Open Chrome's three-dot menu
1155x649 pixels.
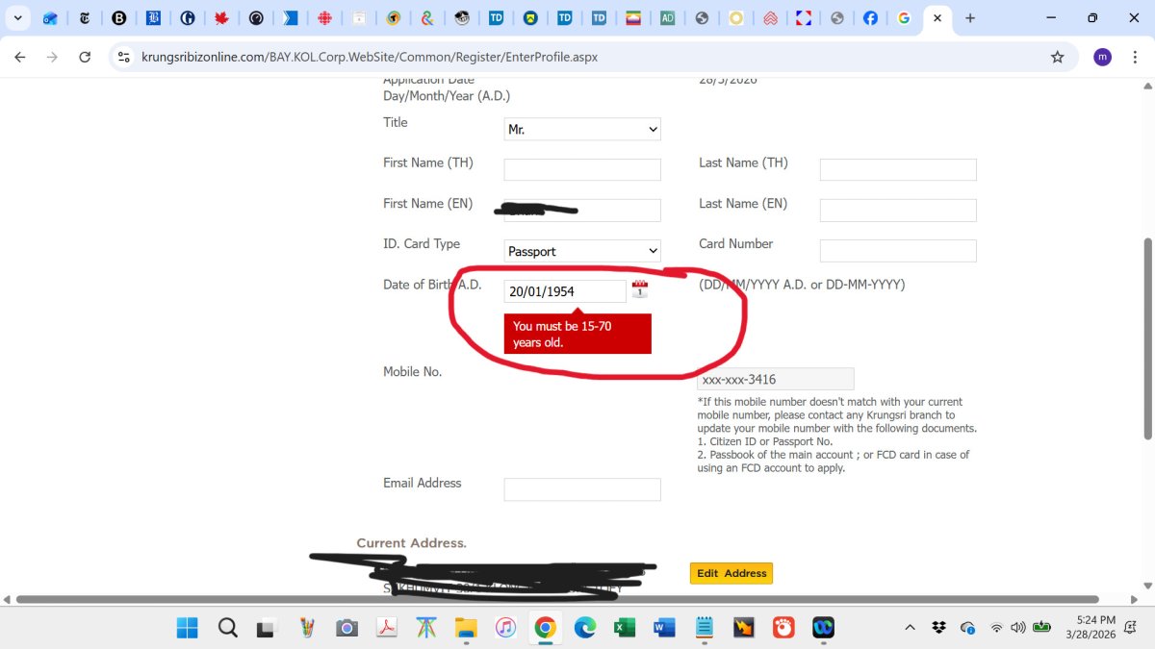click(x=1134, y=57)
